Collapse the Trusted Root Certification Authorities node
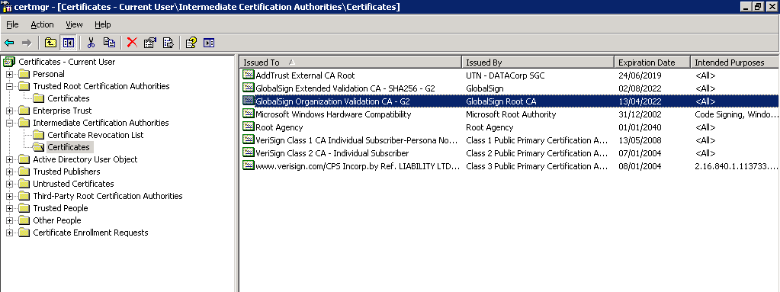This screenshot has height=292, width=780. (9, 86)
